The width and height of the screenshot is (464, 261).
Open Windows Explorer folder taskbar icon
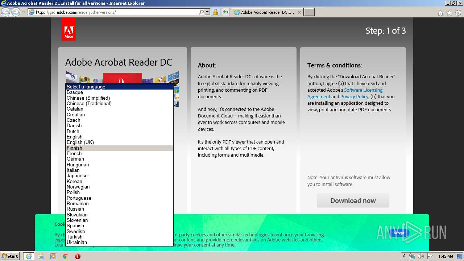(x=41, y=256)
